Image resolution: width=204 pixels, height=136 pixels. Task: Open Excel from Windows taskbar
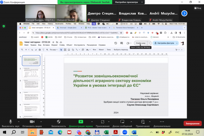(x=106, y=132)
